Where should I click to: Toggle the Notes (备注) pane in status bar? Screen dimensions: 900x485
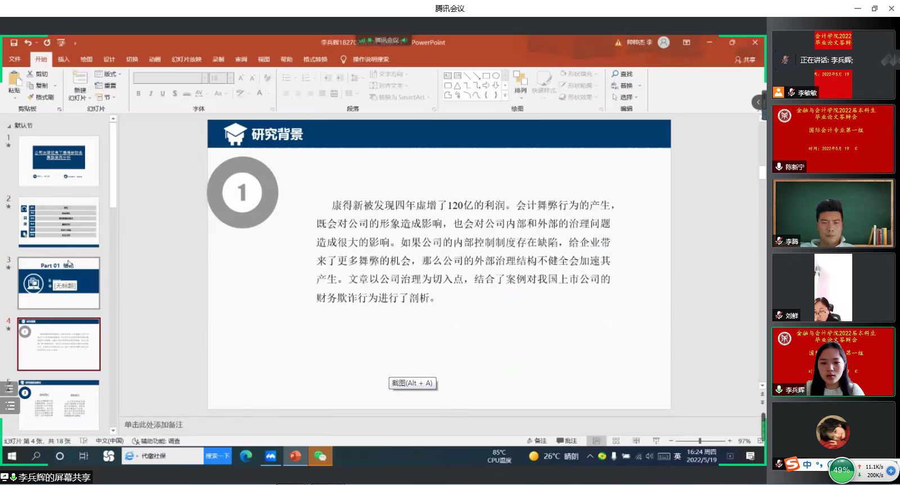pyautogui.click(x=537, y=441)
